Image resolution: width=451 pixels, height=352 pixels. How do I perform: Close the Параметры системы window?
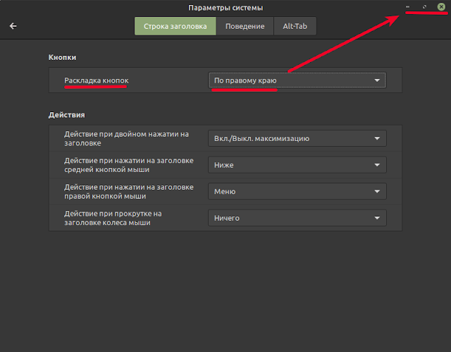pos(441,6)
